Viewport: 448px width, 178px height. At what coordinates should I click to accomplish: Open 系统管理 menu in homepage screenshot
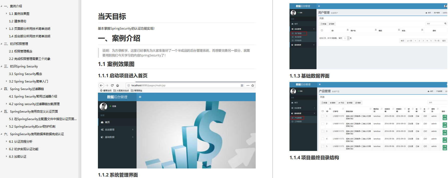[x=117, y=130]
